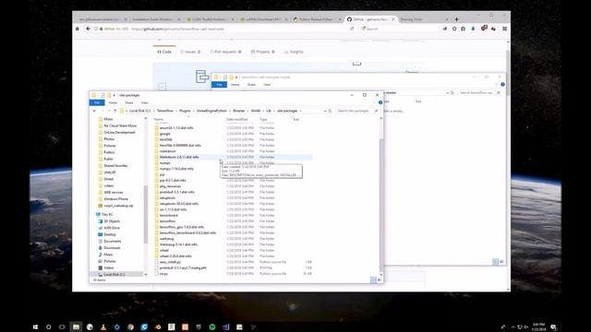Select the tensorboard folder

168,215
